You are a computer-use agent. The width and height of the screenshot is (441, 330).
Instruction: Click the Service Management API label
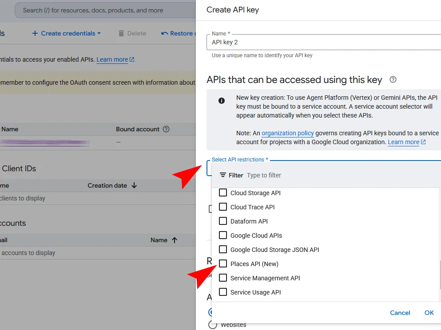[x=265, y=278]
